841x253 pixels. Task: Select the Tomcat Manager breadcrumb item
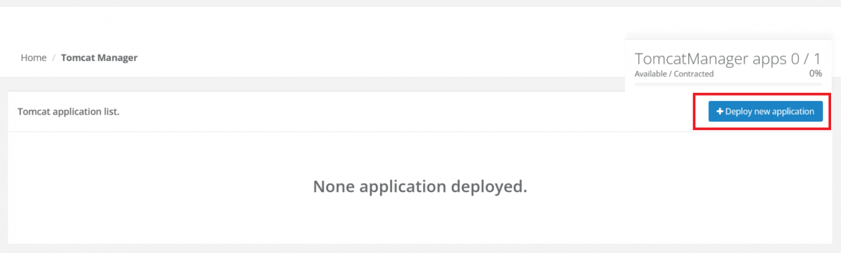tap(99, 57)
